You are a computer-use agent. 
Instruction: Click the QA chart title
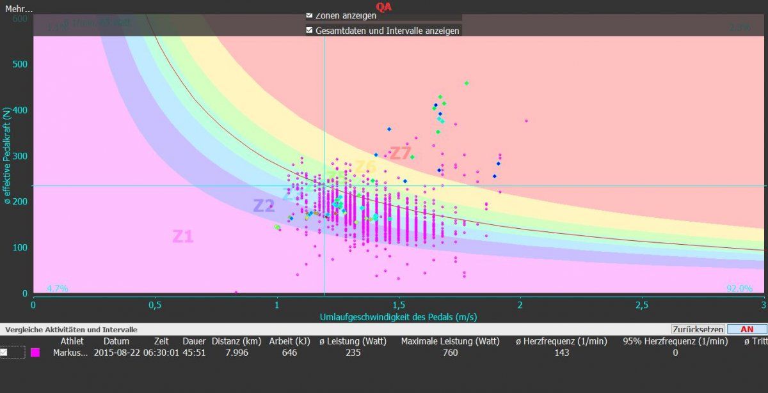click(x=384, y=7)
